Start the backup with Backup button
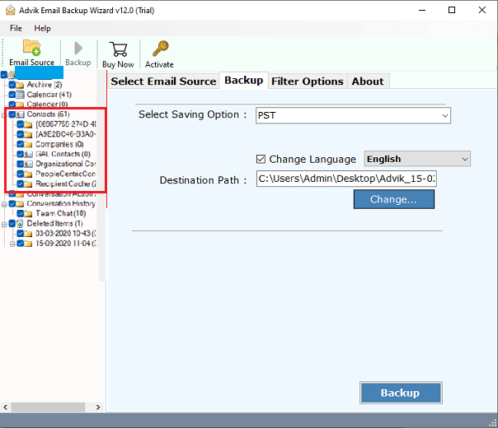 (x=401, y=393)
